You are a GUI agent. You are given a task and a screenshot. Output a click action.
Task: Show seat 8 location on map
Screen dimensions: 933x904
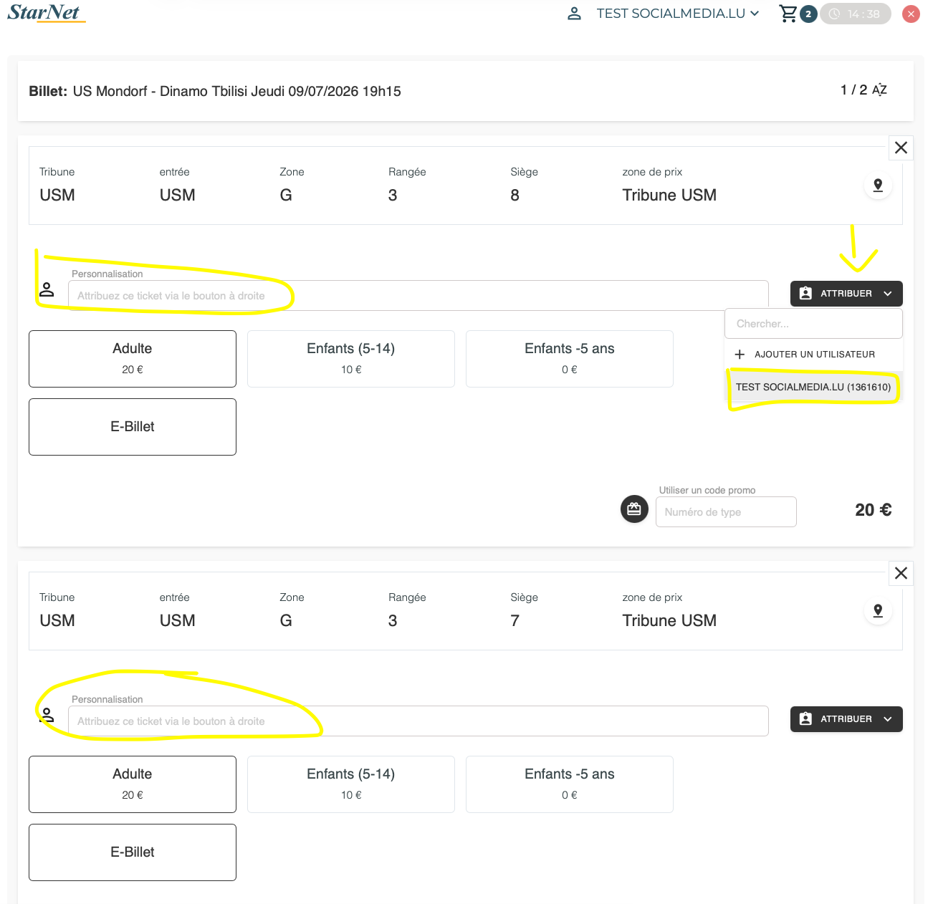tap(878, 186)
